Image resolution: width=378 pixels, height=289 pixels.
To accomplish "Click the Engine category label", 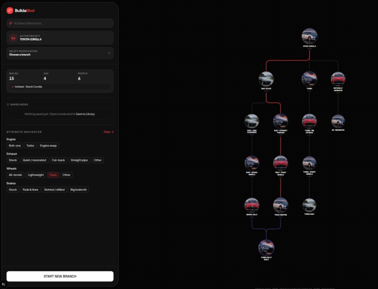I will 11,139.
